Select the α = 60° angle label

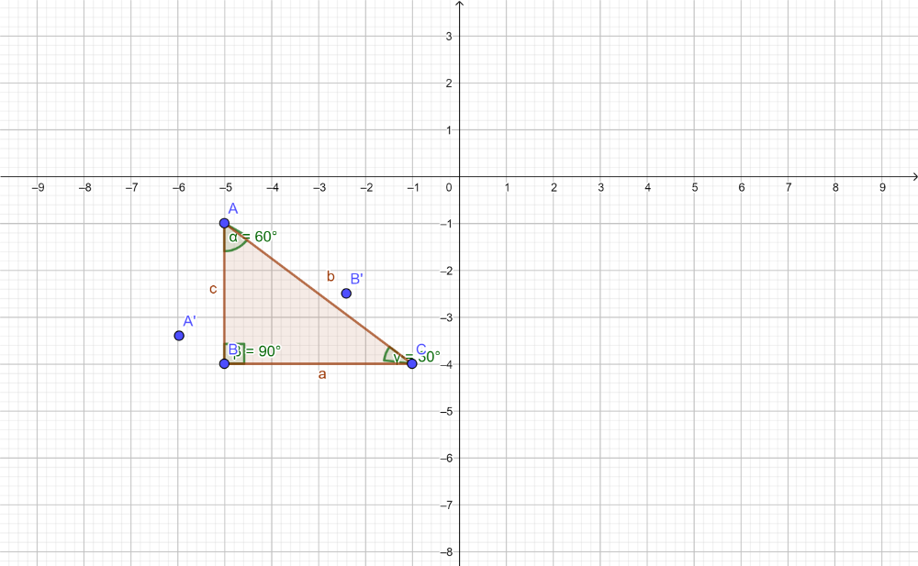point(253,237)
